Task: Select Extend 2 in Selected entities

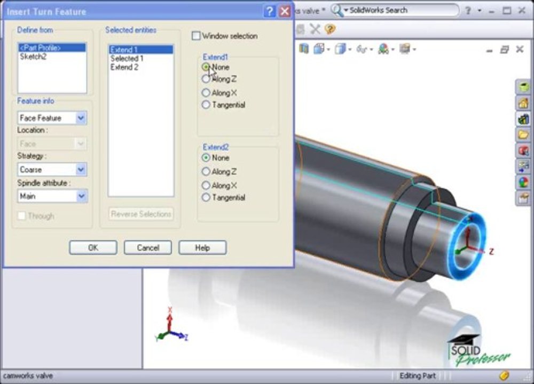Action: point(140,67)
